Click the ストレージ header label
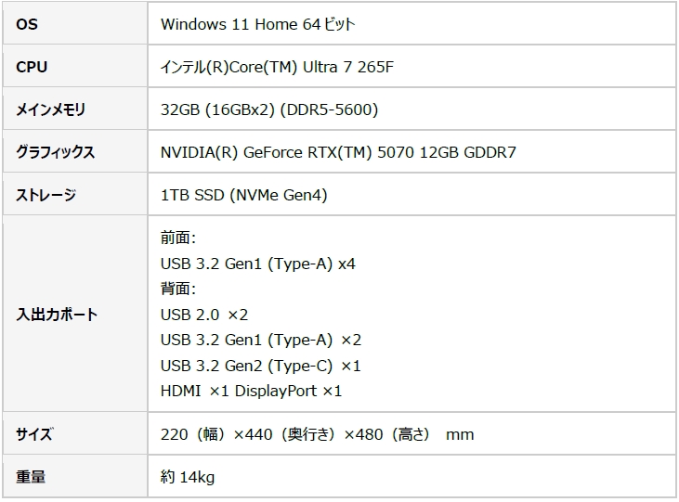This screenshot has width=679, height=502. (46, 195)
